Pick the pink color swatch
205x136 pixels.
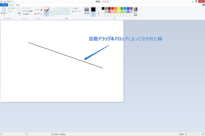point(112,11)
